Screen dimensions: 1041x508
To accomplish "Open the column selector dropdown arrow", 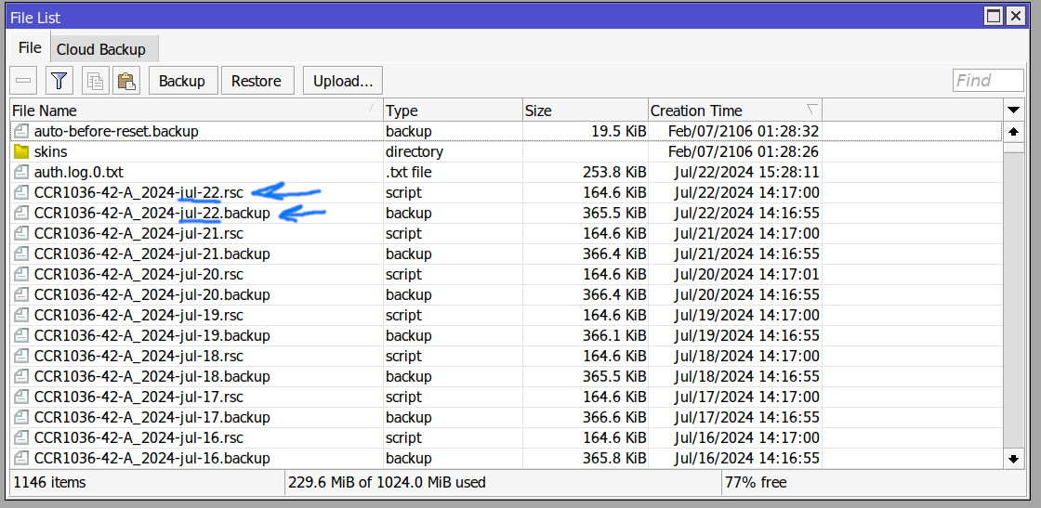I will point(1013,111).
